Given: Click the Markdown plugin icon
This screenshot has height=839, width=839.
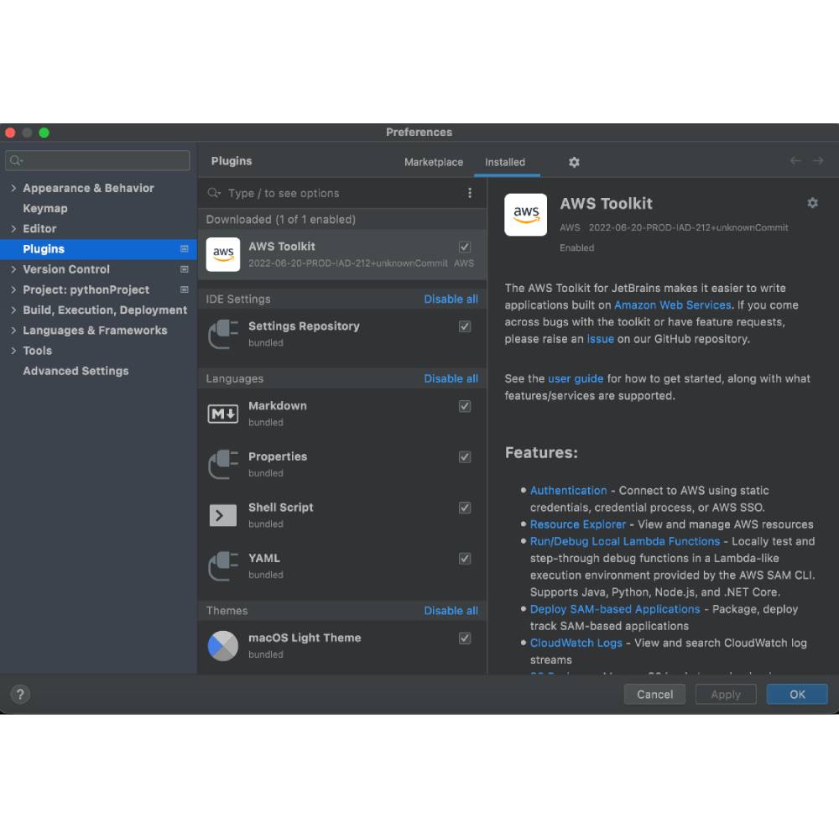Looking at the screenshot, I should (223, 414).
